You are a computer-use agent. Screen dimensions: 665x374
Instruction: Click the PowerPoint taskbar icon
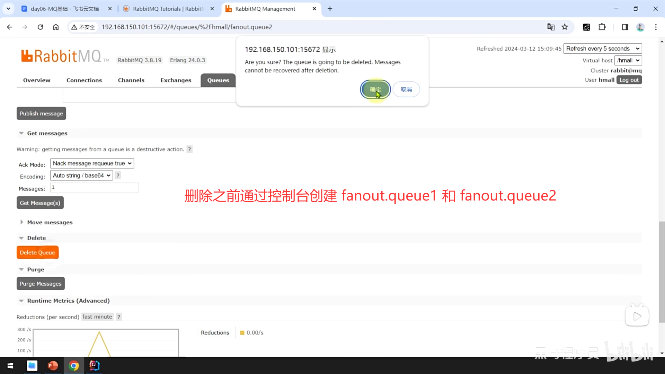53,365
